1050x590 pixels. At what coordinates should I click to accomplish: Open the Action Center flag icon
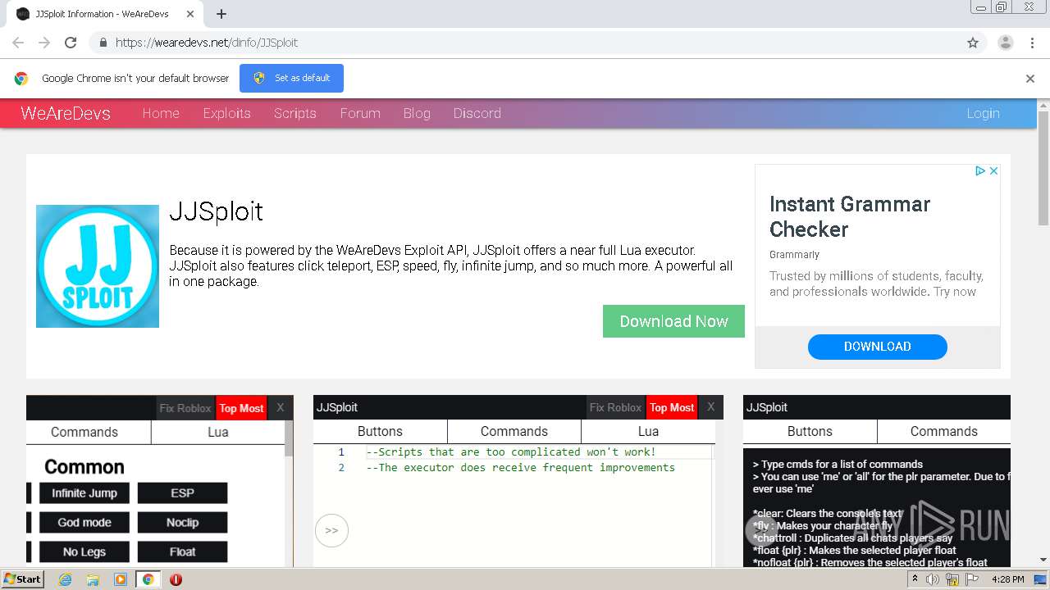click(971, 579)
